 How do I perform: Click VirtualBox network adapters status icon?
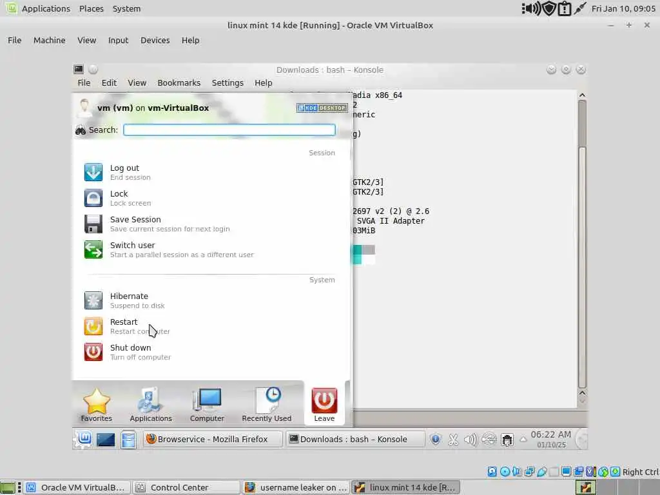(x=530, y=471)
